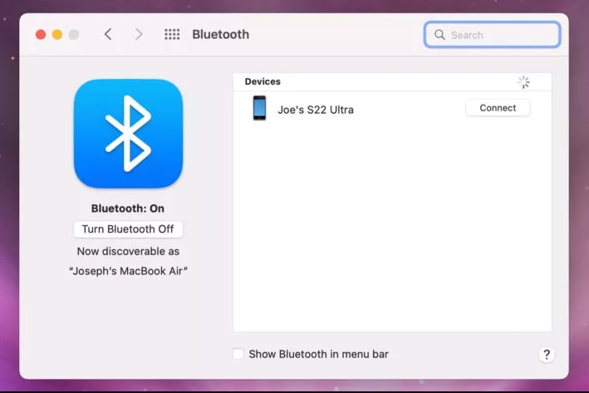Click the Bluetooth window title
Screen dimensions: 589x393
click(x=220, y=34)
